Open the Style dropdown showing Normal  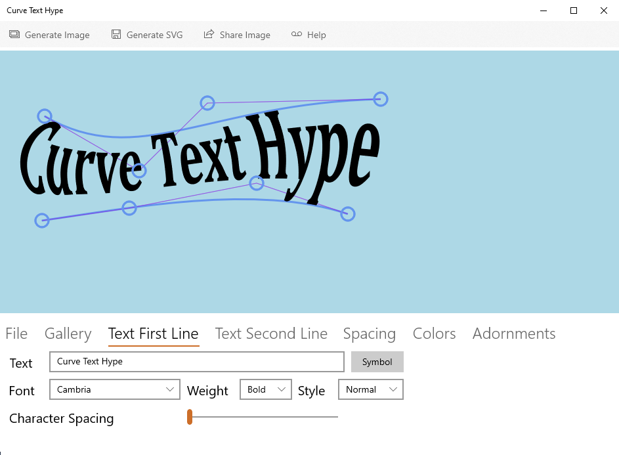[371, 389]
